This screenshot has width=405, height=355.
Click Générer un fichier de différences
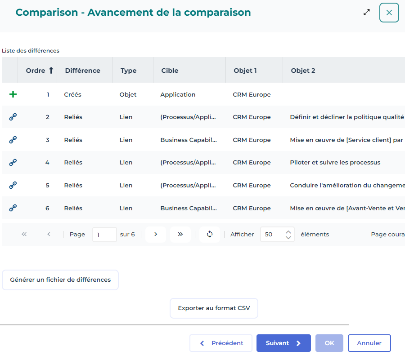tap(60, 280)
